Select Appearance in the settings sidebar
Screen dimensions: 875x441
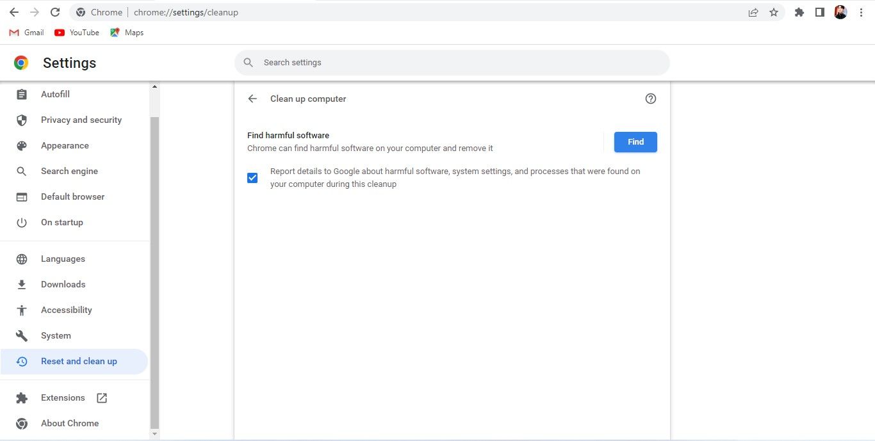point(65,145)
